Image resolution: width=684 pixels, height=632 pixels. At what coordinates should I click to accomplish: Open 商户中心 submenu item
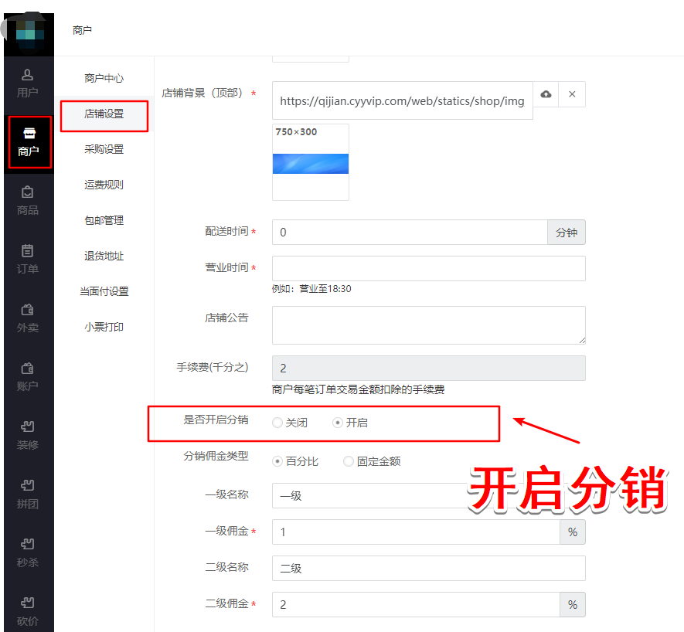(x=104, y=78)
